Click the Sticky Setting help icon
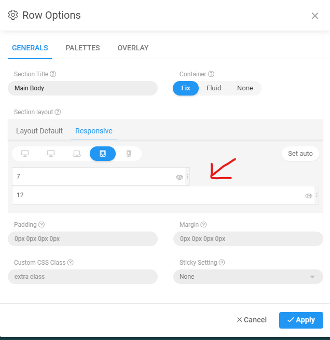This screenshot has width=330, height=340. [x=222, y=263]
